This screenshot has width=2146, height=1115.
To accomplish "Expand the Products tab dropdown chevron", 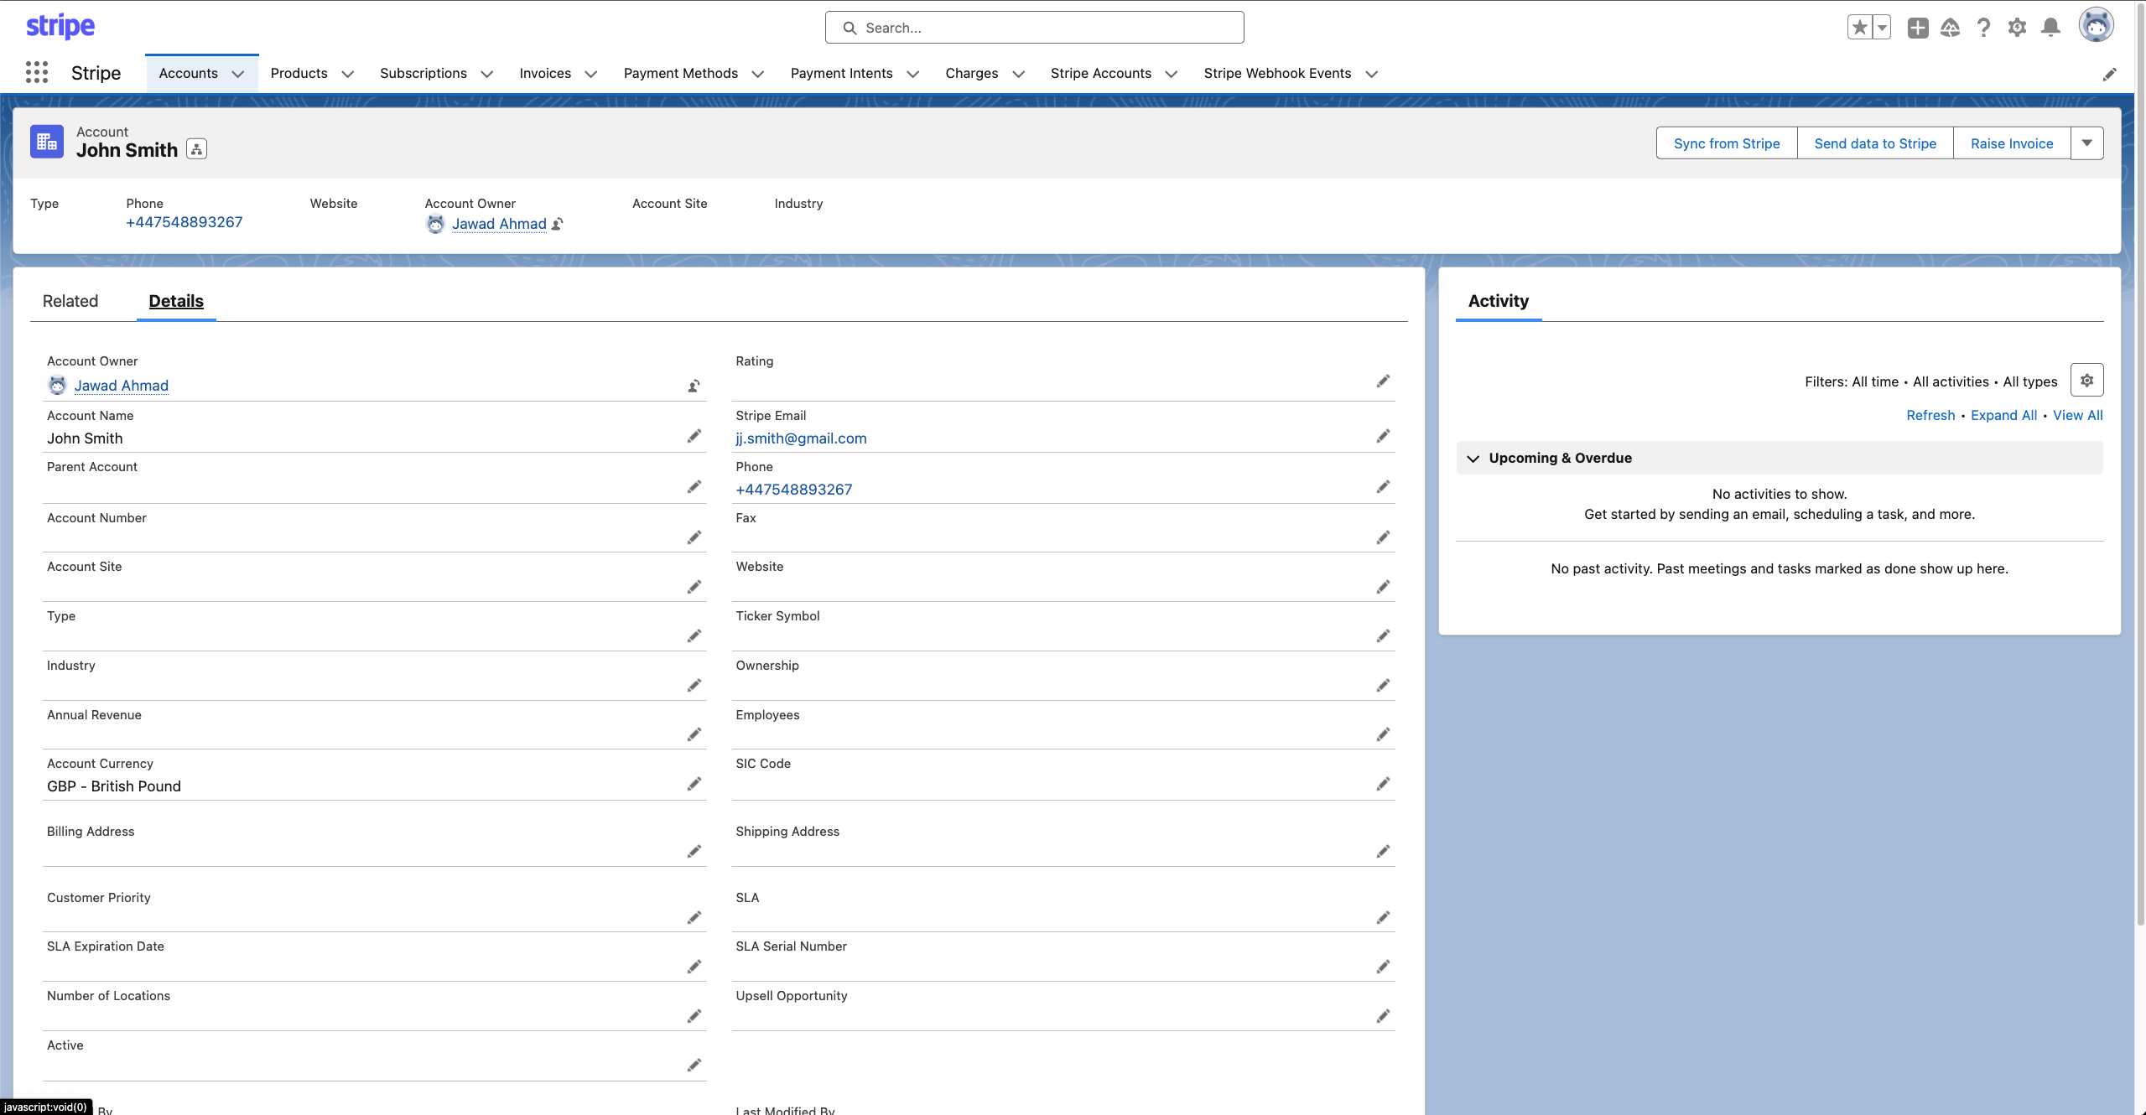I will [348, 74].
